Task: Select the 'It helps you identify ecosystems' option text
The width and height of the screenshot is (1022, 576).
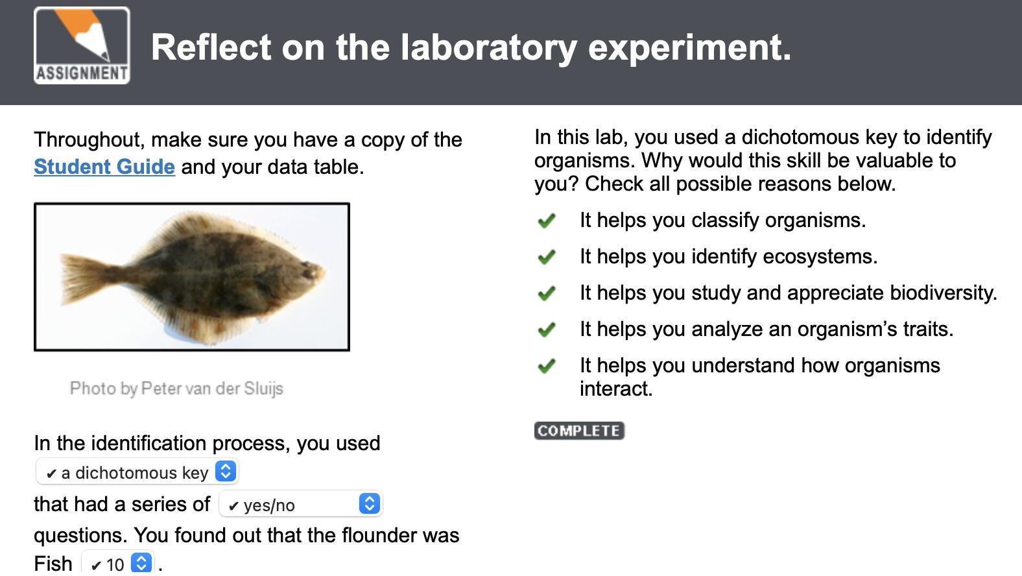Action: tap(728, 257)
